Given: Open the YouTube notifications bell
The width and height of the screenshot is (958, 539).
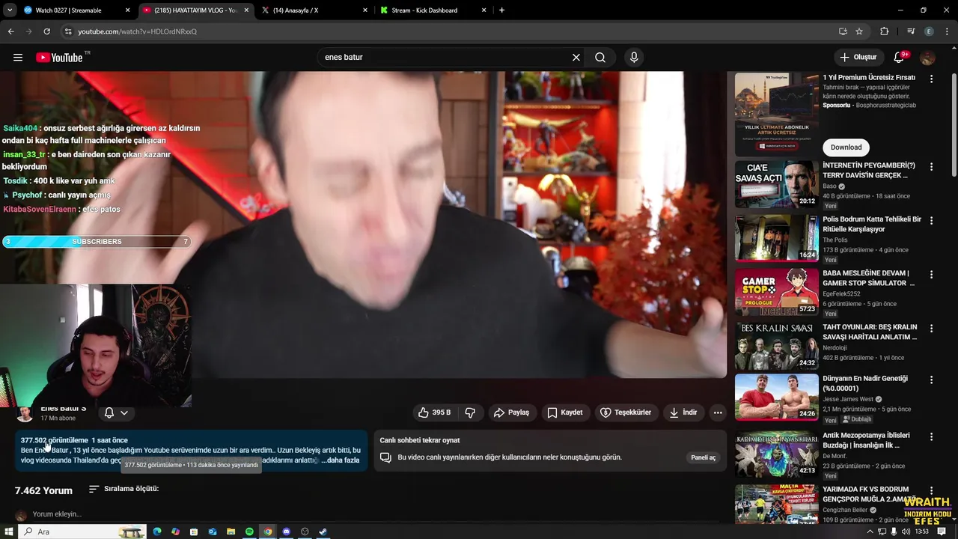Looking at the screenshot, I should [900, 58].
